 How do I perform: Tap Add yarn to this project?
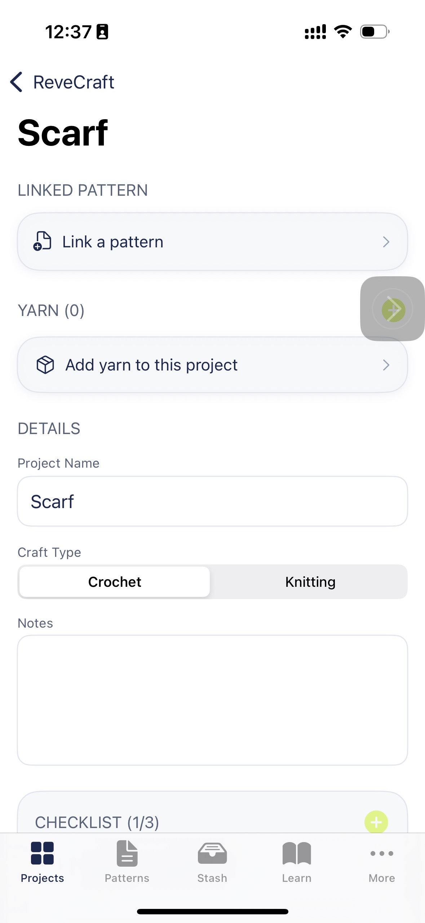point(213,365)
